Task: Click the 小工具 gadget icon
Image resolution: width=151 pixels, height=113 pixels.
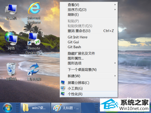Action: coord(63,88)
